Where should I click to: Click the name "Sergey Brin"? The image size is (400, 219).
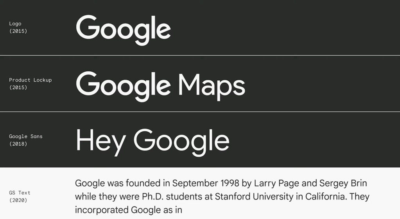point(343,183)
